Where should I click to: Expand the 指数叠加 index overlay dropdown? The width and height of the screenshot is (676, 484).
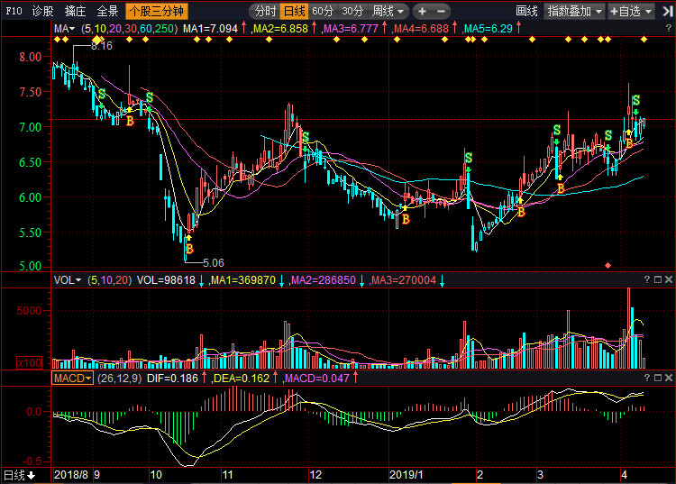574,12
